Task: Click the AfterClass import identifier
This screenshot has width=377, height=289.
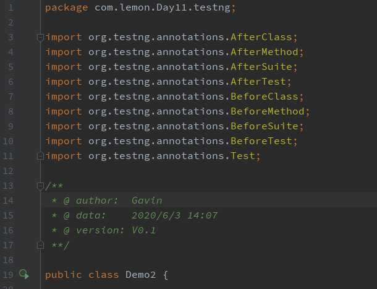Action: 261,37
